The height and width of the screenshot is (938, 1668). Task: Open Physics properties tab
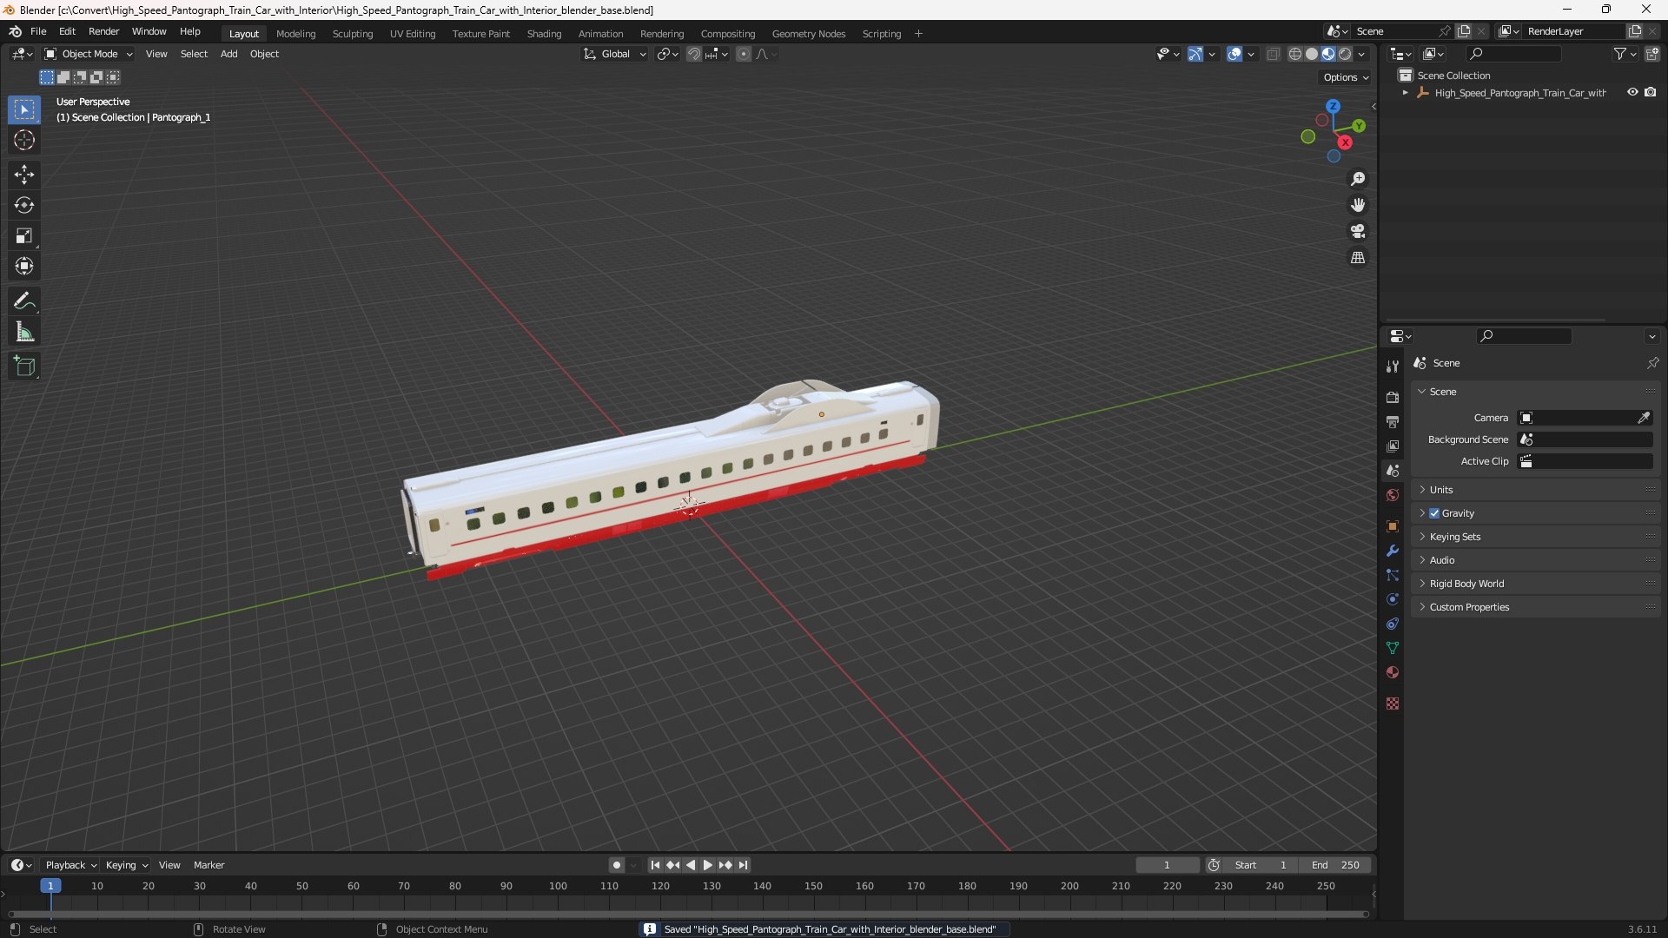1393,599
